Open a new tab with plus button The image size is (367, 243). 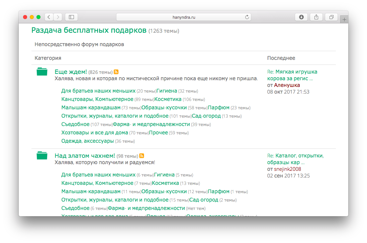tap(344, 20)
